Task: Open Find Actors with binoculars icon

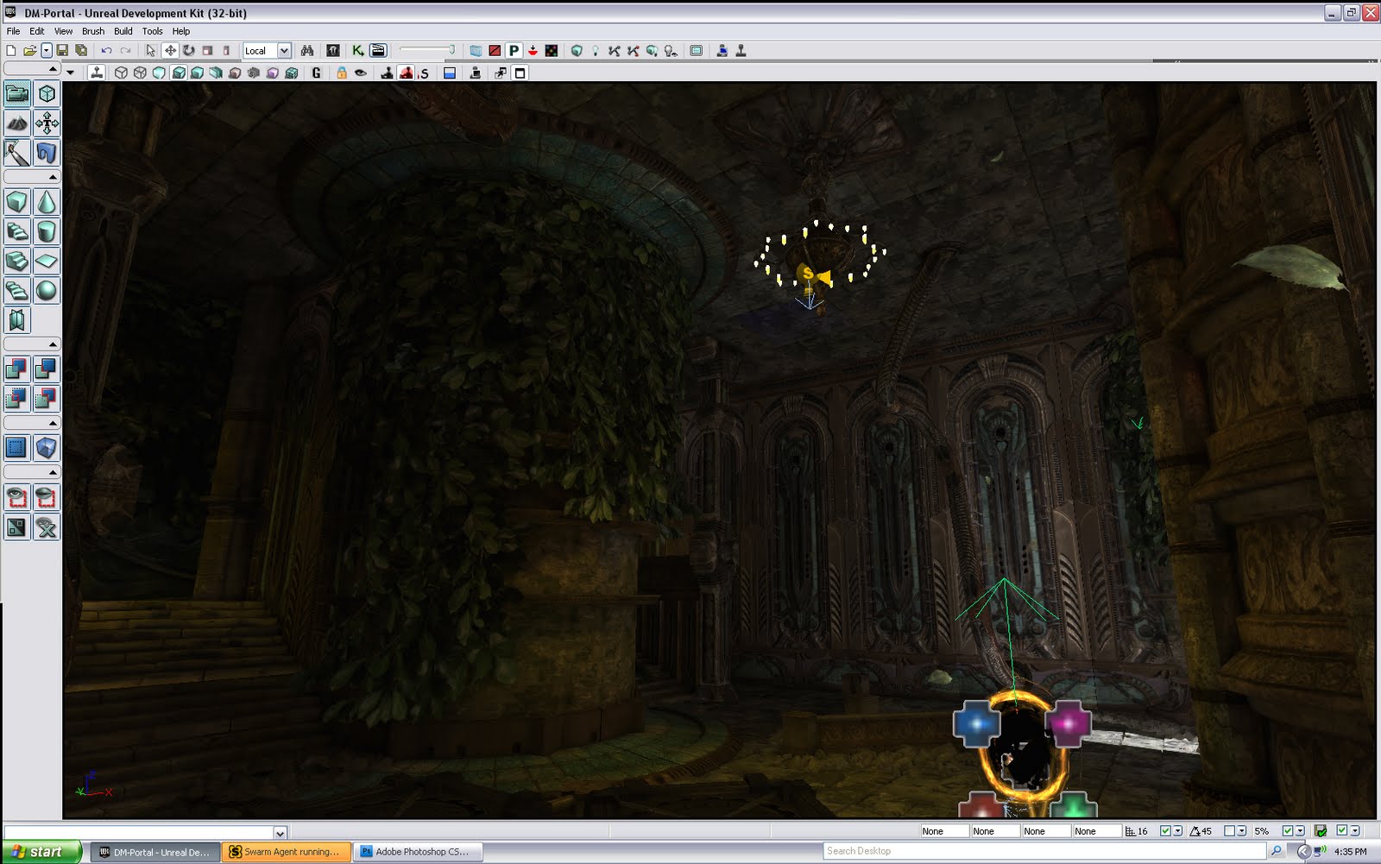Action: point(307,51)
